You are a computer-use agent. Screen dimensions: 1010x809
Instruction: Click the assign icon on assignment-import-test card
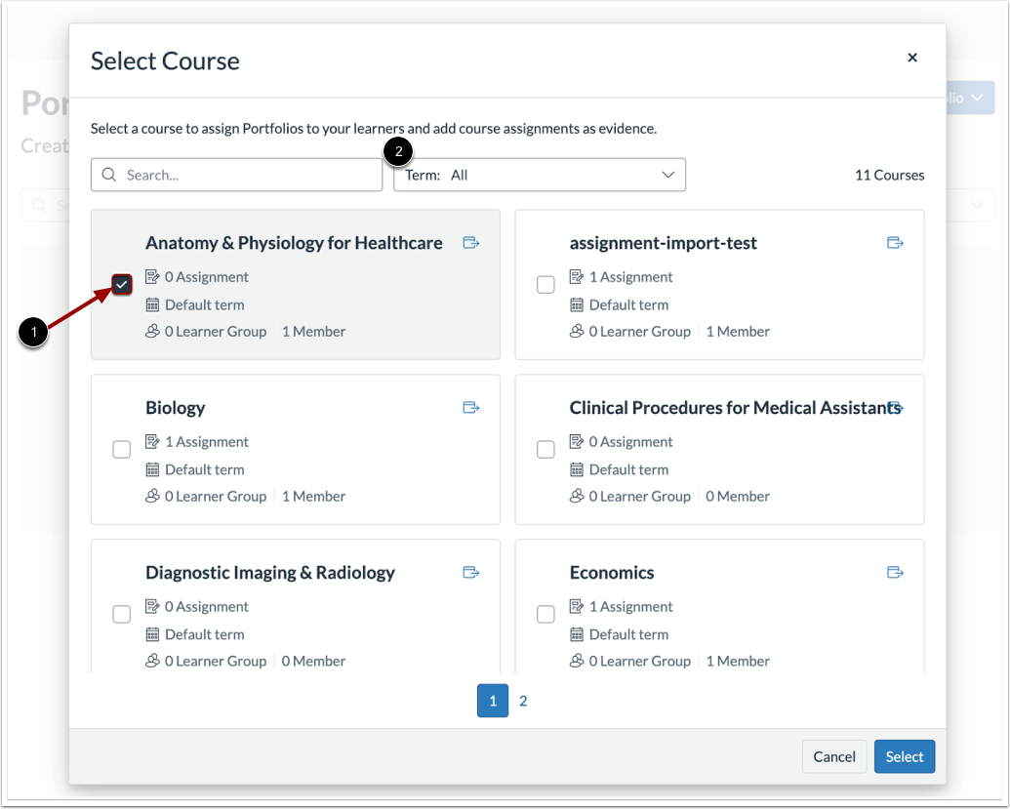pyautogui.click(x=895, y=242)
